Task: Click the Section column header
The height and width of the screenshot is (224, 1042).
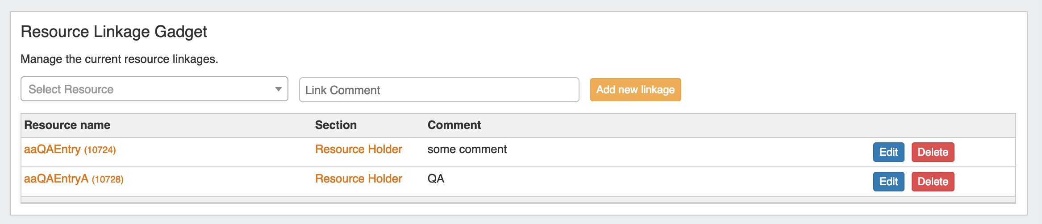Action: click(336, 125)
